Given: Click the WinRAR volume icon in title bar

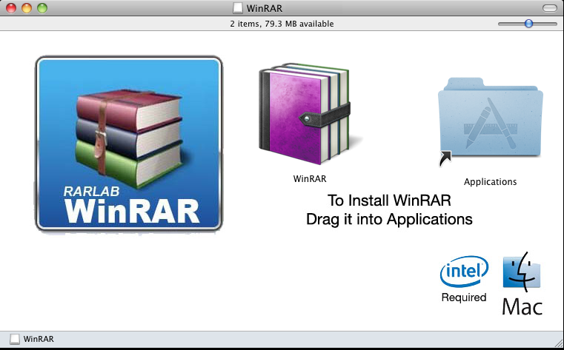Looking at the screenshot, I should click(238, 8).
